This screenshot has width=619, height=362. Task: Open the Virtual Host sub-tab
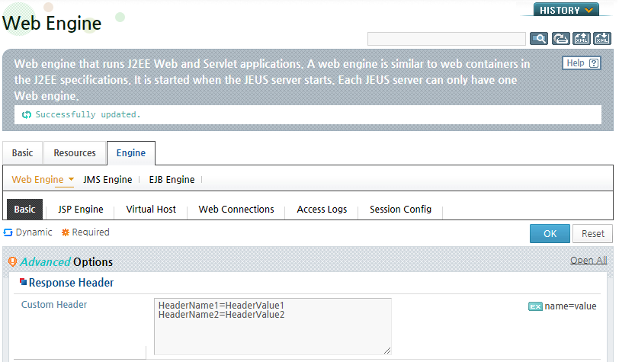click(x=151, y=210)
